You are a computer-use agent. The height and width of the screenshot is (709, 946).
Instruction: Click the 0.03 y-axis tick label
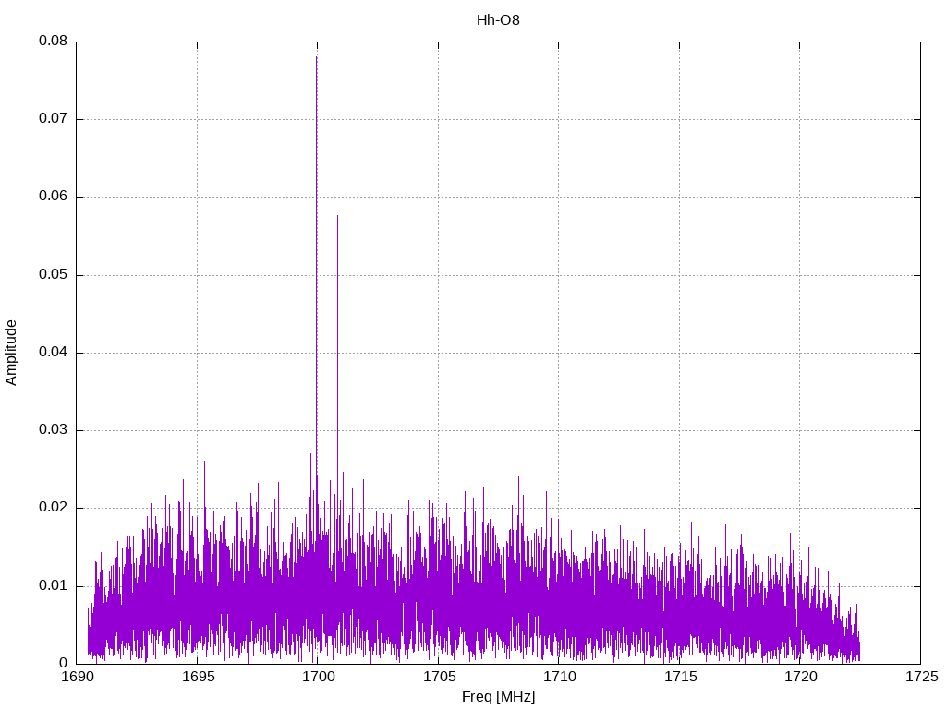coord(53,430)
